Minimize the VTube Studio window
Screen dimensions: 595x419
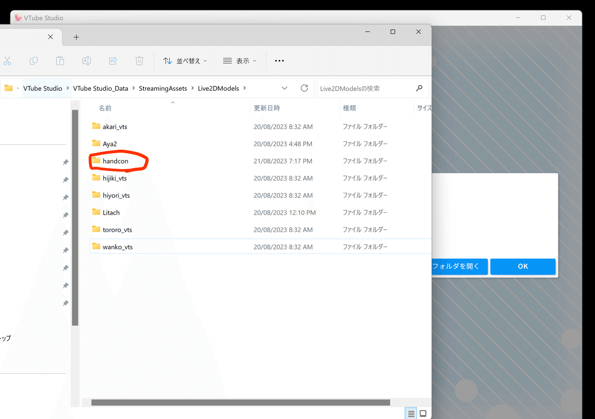[x=517, y=18]
